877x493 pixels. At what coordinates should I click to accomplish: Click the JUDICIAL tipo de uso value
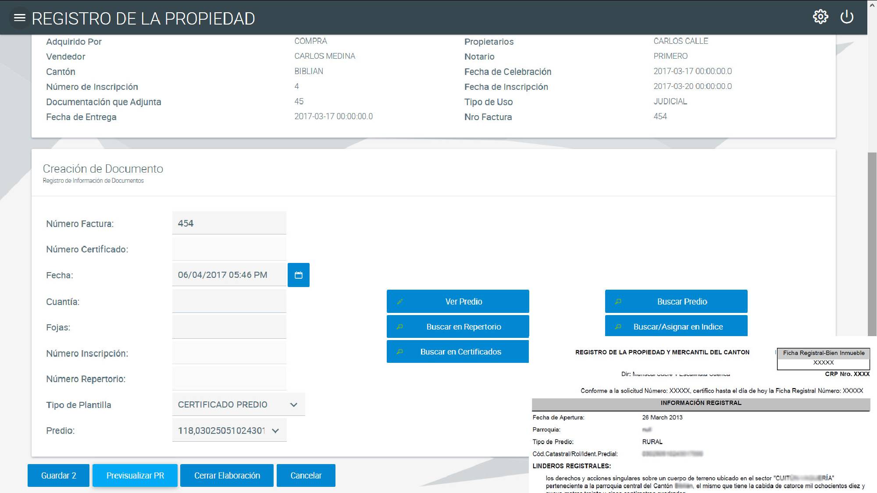670,101
